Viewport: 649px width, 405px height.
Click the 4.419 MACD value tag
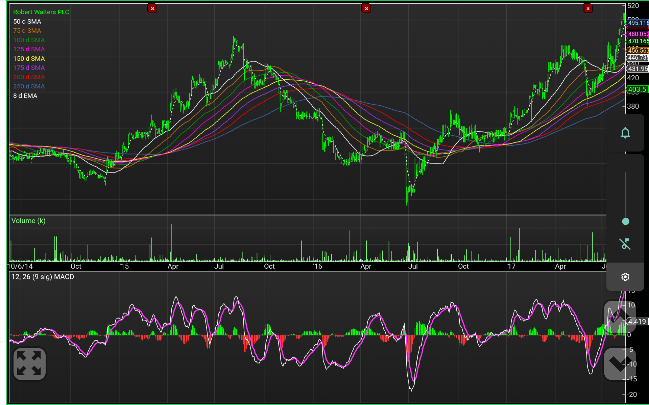(638, 322)
